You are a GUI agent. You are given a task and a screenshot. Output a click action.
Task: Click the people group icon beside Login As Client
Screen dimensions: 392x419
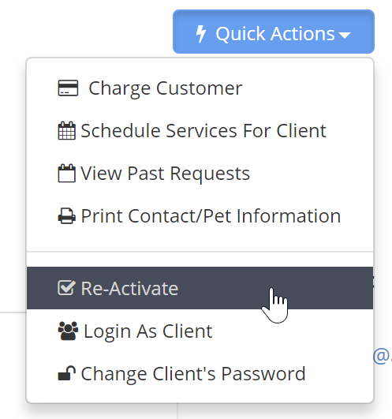[x=68, y=331]
